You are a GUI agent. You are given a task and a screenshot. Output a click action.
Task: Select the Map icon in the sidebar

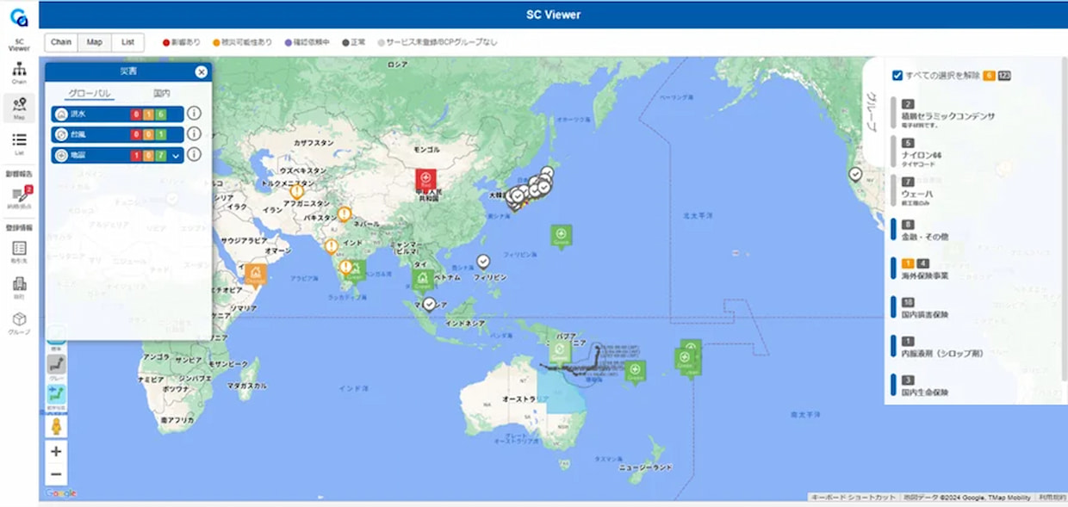[x=19, y=108]
